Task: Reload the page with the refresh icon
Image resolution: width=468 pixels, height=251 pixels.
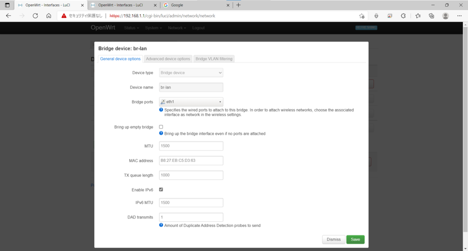Action: pos(35,16)
